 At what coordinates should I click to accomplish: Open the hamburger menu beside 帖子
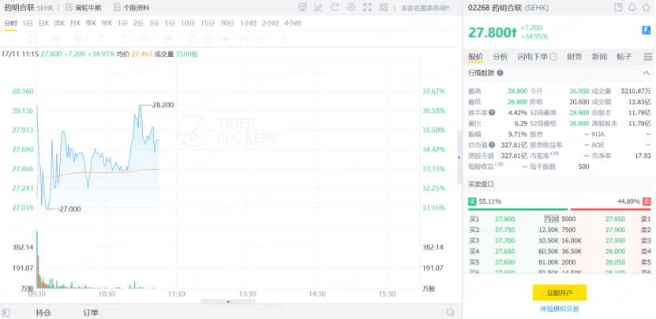coord(647,57)
